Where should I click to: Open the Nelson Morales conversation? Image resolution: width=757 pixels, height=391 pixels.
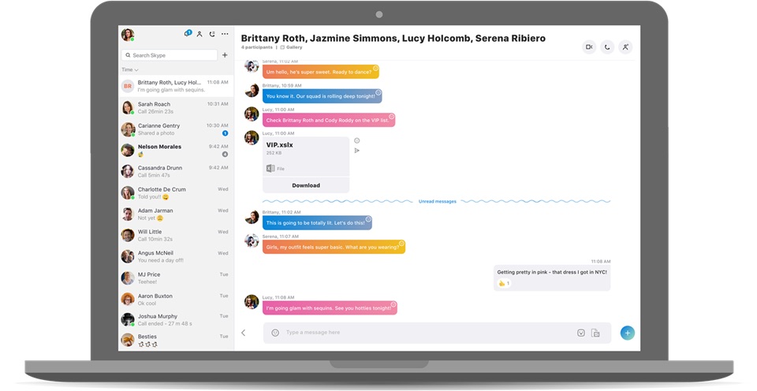[176, 150]
